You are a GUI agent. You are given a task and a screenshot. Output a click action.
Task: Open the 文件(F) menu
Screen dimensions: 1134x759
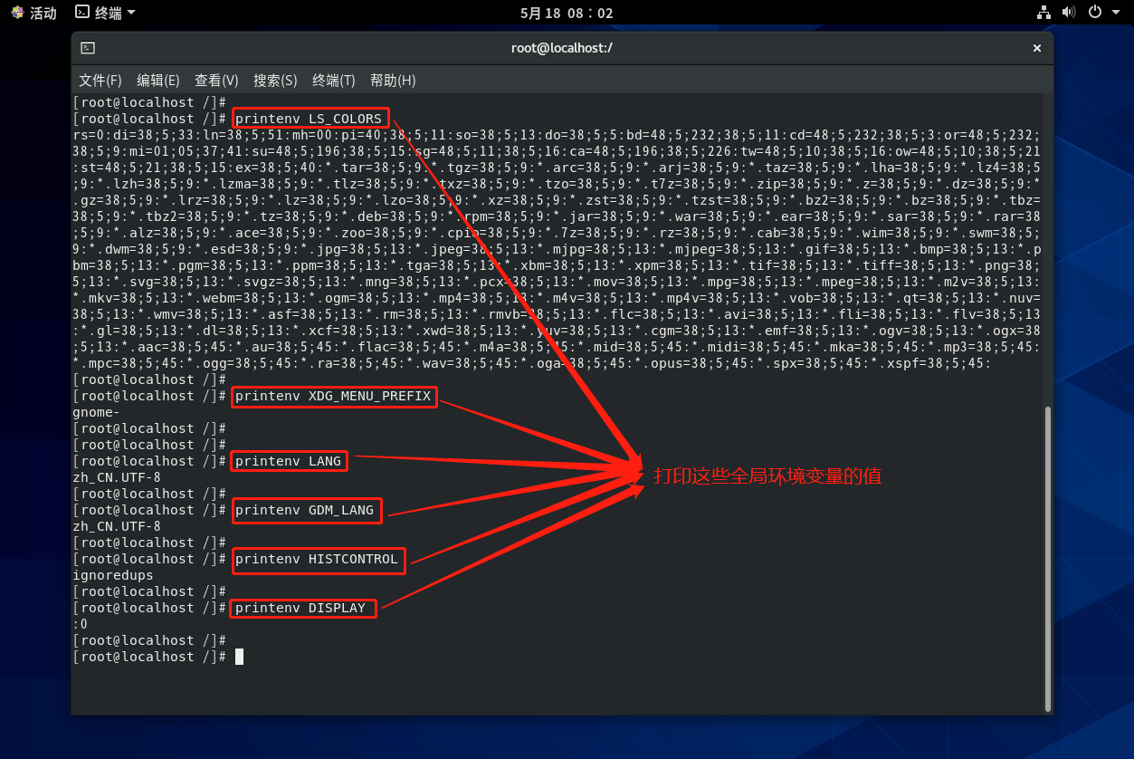(x=100, y=81)
